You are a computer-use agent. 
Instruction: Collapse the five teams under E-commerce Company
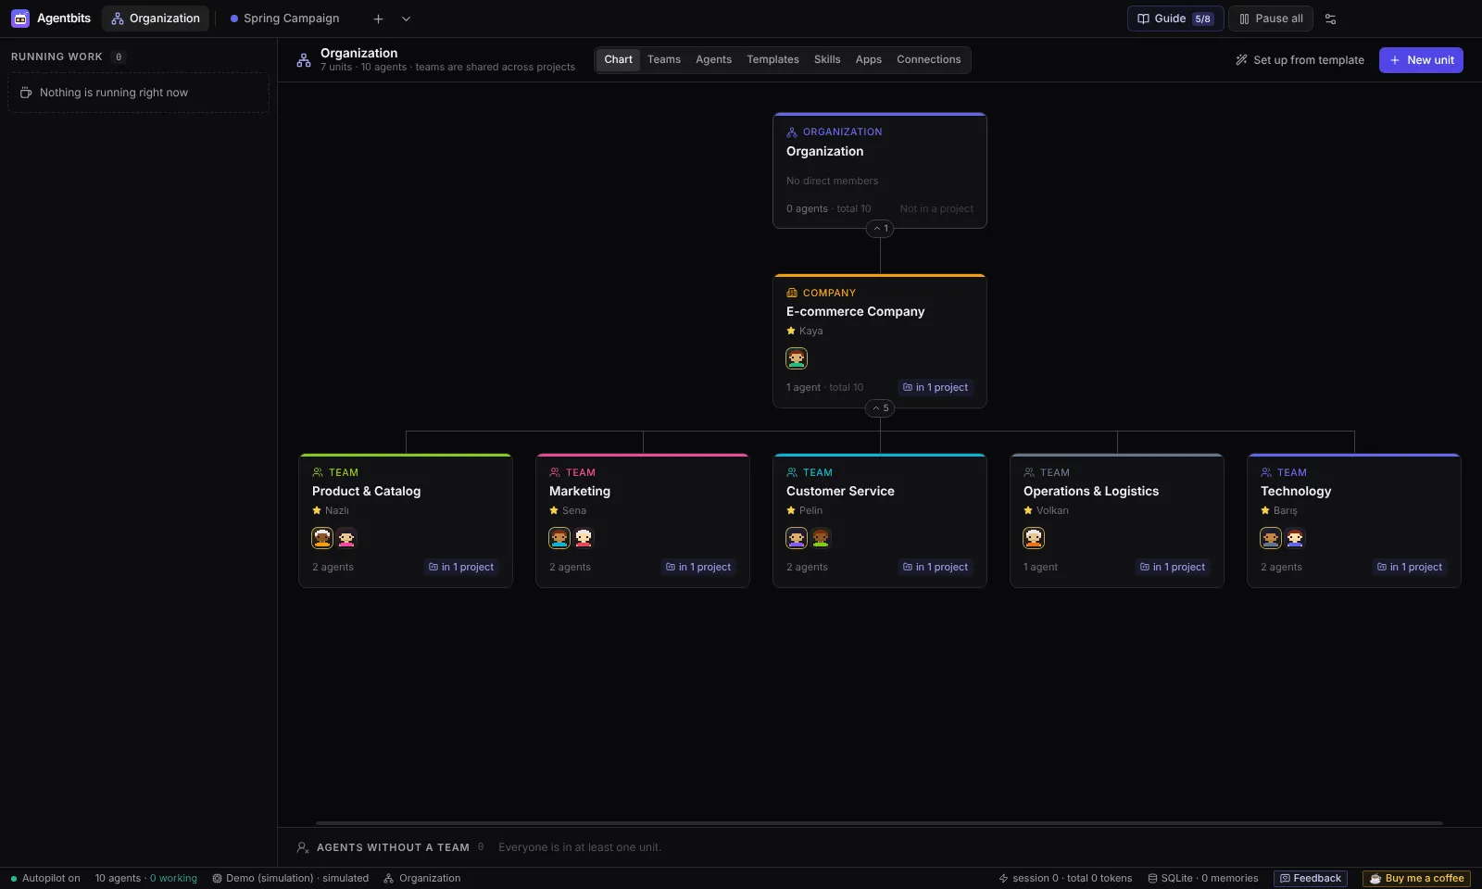click(880, 408)
